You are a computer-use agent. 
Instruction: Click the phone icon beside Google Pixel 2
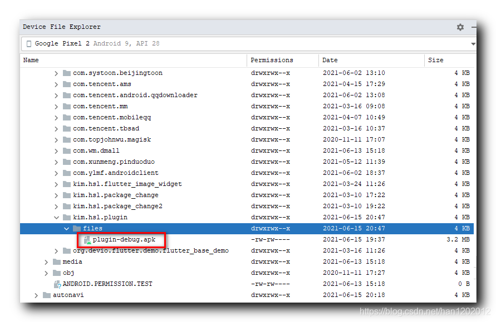coord(29,43)
